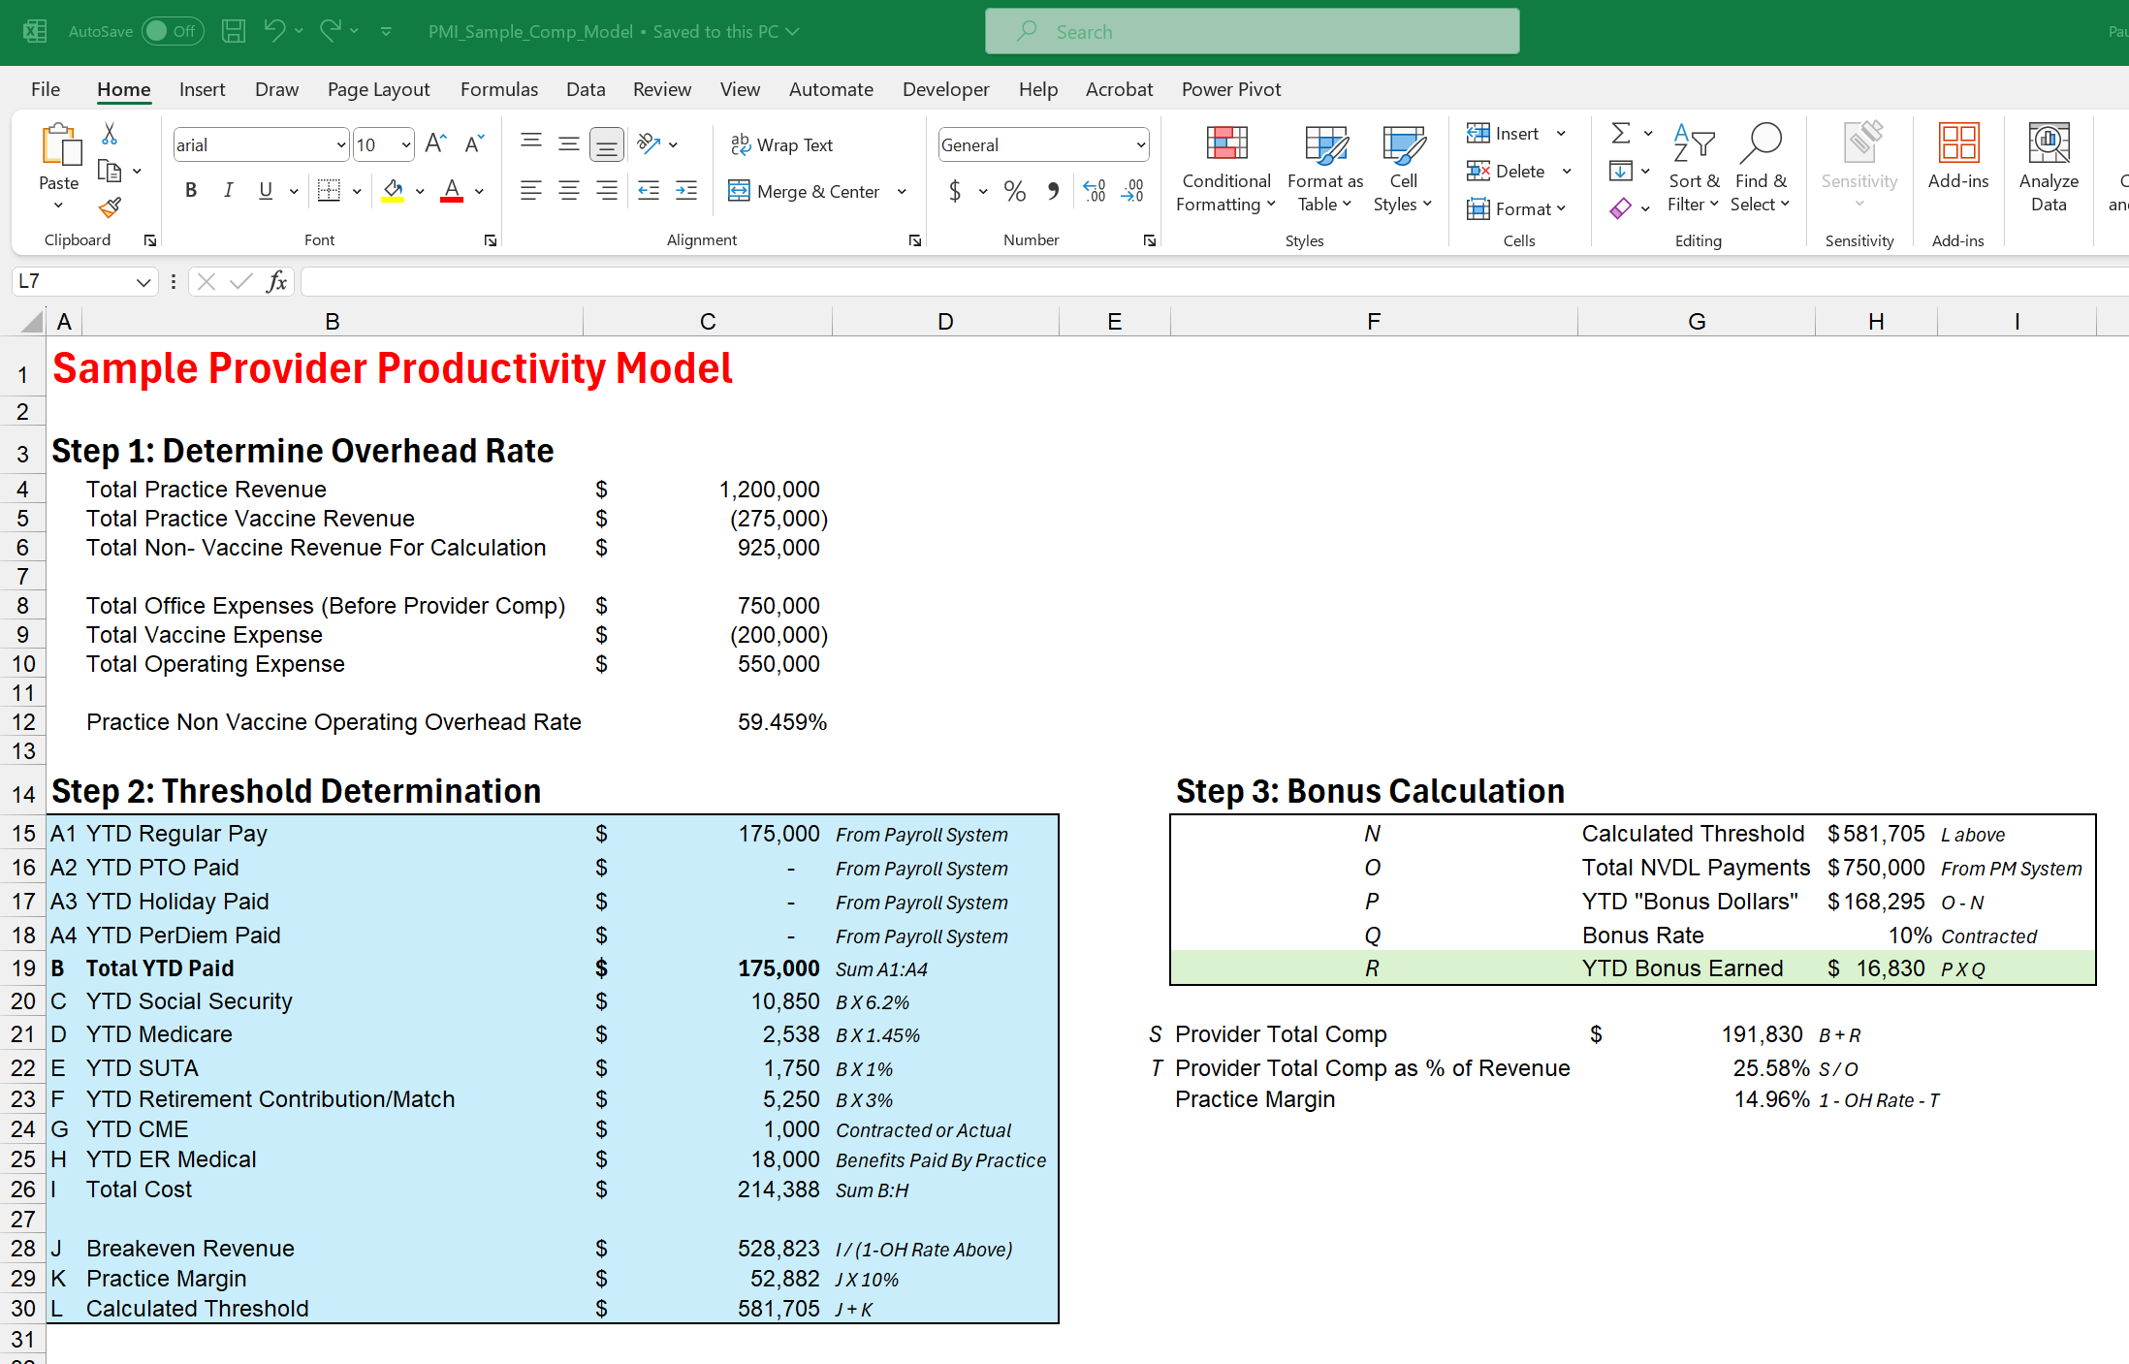Expand the Merge & Center dropdown arrow
This screenshot has width=2129, height=1364.
pos(902,192)
